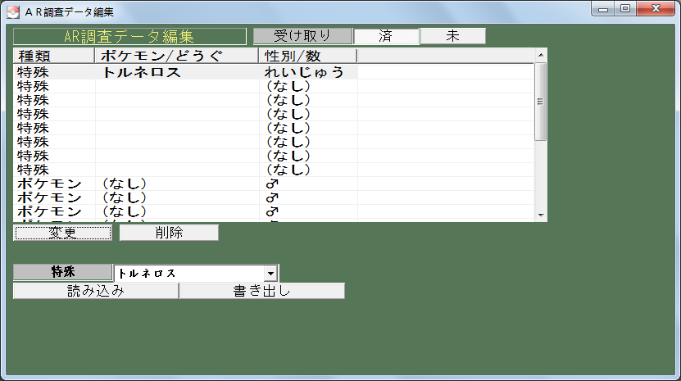Click the list vertical scrollbar thumb
This screenshot has width=681, height=381.
point(541,102)
